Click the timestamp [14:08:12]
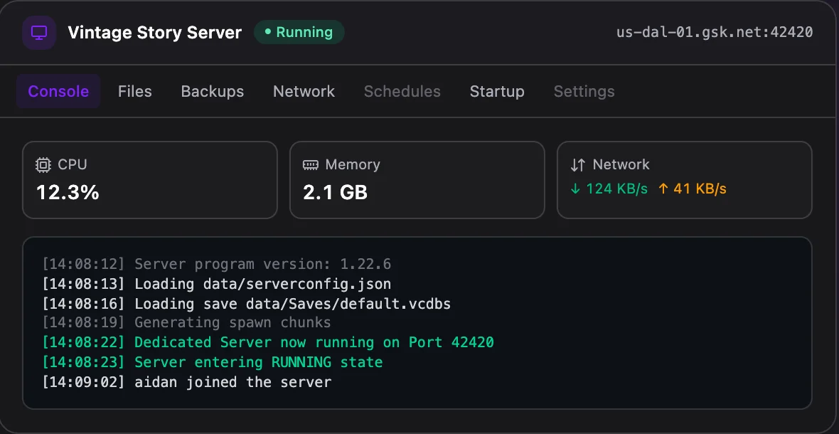 83,265
